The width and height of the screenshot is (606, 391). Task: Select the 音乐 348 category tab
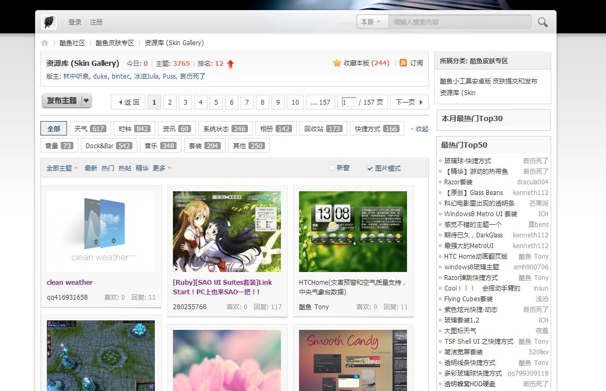coord(161,146)
